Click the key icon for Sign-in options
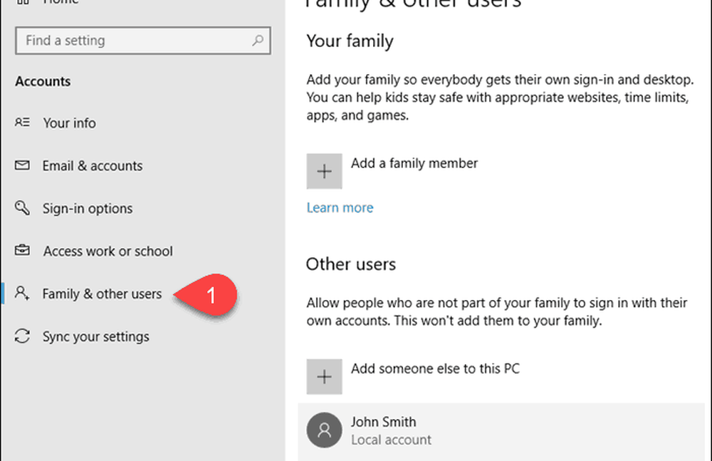Image resolution: width=712 pixels, height=461 pixels. (22, 208)
